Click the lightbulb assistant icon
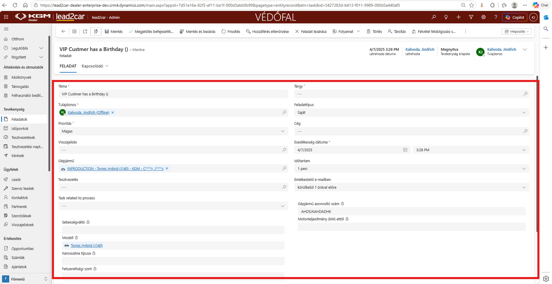Viewport: 552px width, 284px height. point(446,17)
